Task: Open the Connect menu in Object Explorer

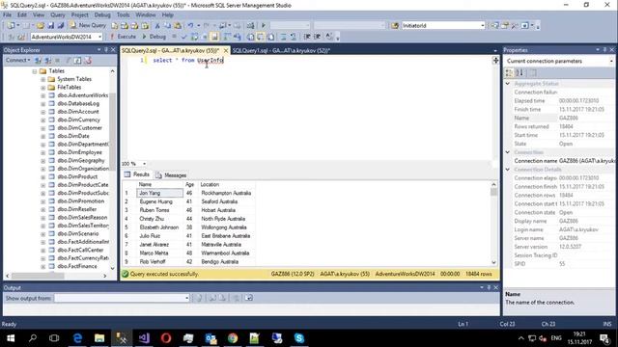Action: (x=17, y=60)
